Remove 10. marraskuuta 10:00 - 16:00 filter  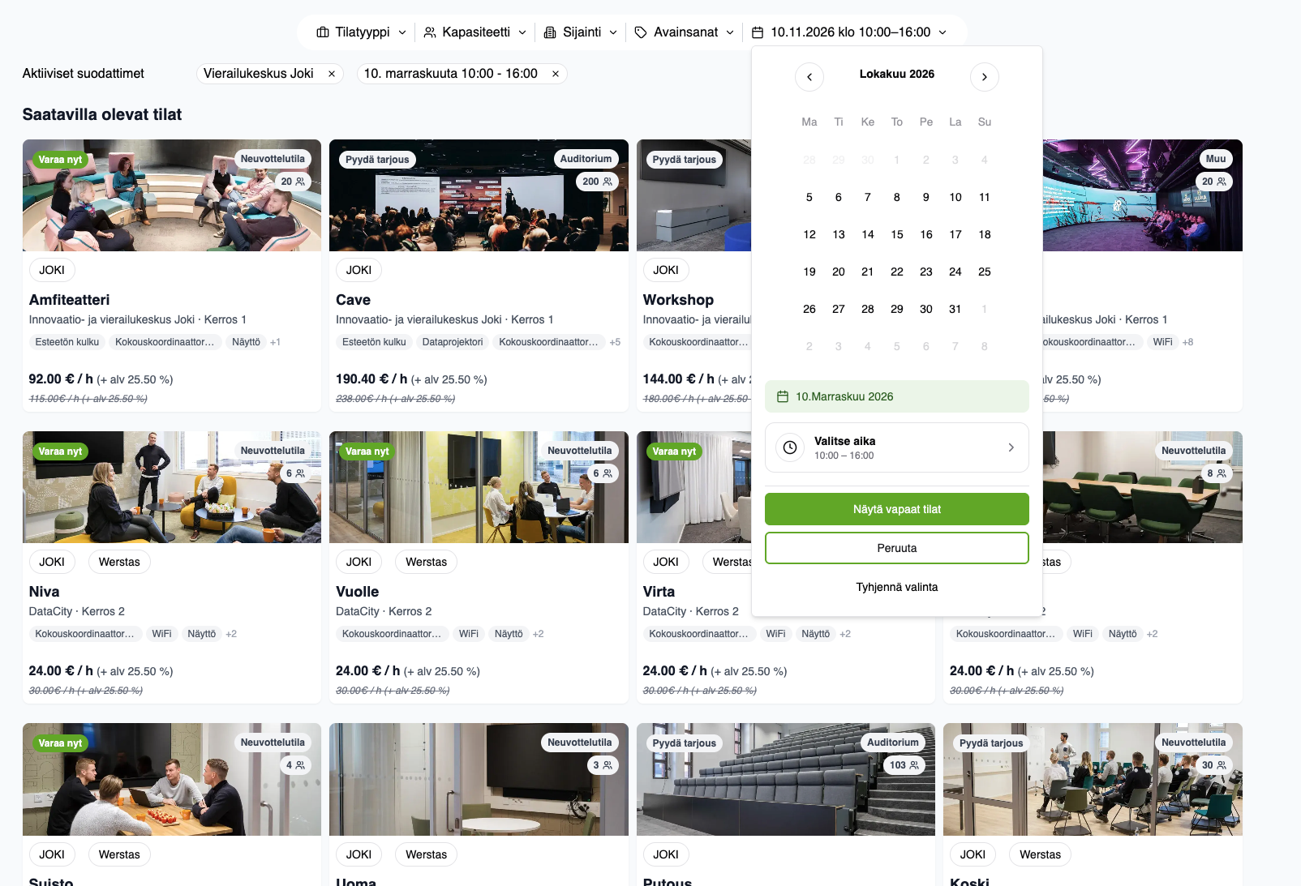pyautogui.click(x=556, y=74)
